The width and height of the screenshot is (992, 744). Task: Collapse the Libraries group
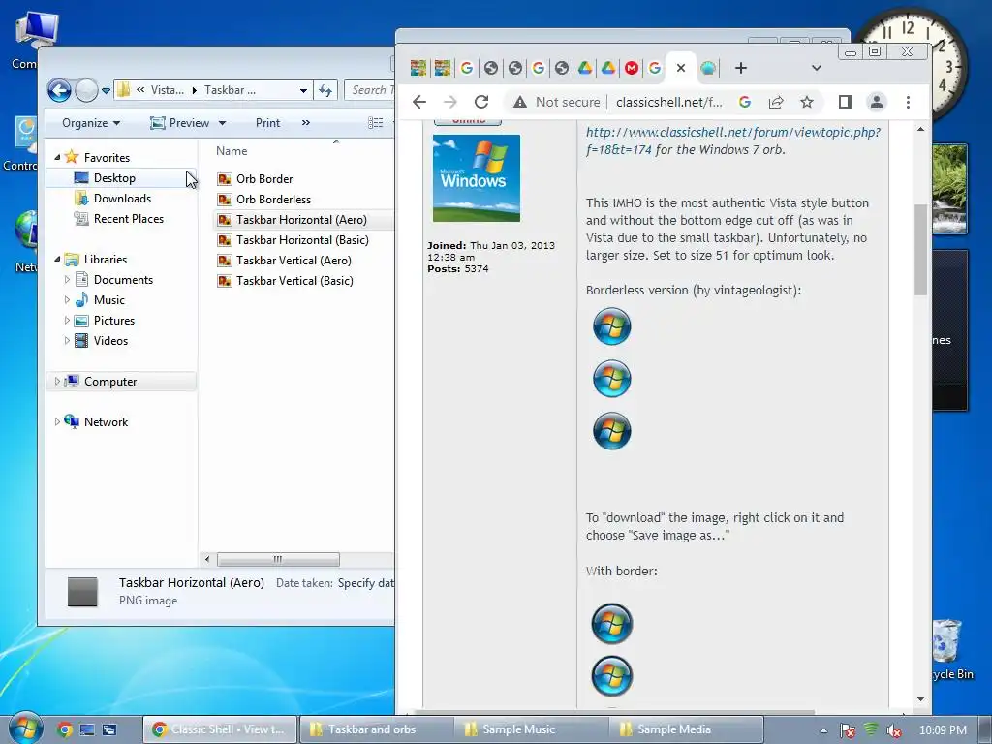pyautogui.click(x=57, y=259)
